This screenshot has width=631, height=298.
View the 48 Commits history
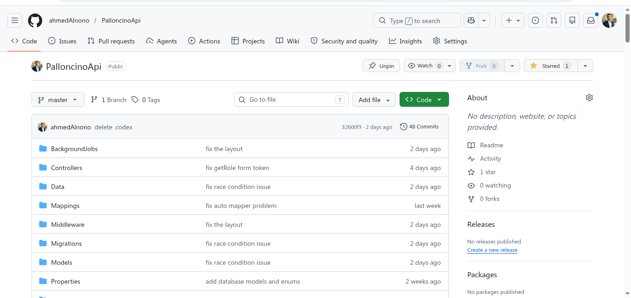(419, 127)
